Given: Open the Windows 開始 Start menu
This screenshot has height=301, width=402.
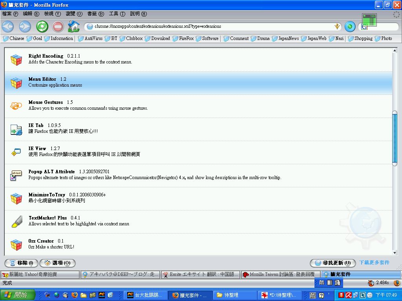Looking at the screenshot, I should click(x=18, y=295).
